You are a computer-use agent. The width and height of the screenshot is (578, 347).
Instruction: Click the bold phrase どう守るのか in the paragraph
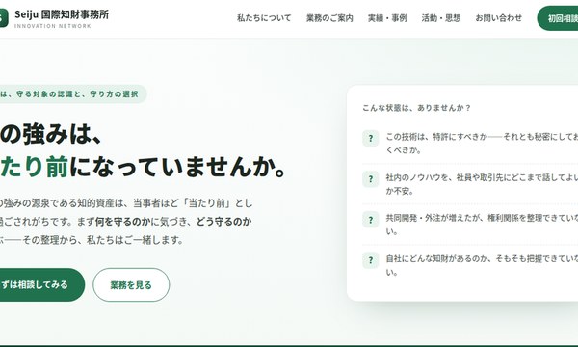tap(223, 222)
